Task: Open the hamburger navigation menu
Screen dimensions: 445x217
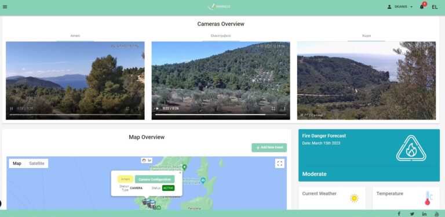Action: (5, 7)
